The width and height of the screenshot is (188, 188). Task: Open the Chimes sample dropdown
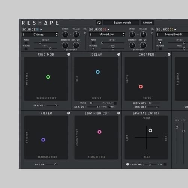(x=40, y=35)
